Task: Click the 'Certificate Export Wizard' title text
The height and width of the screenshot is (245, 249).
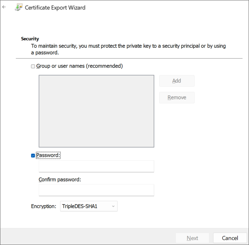Action: (x=55, y=8)
